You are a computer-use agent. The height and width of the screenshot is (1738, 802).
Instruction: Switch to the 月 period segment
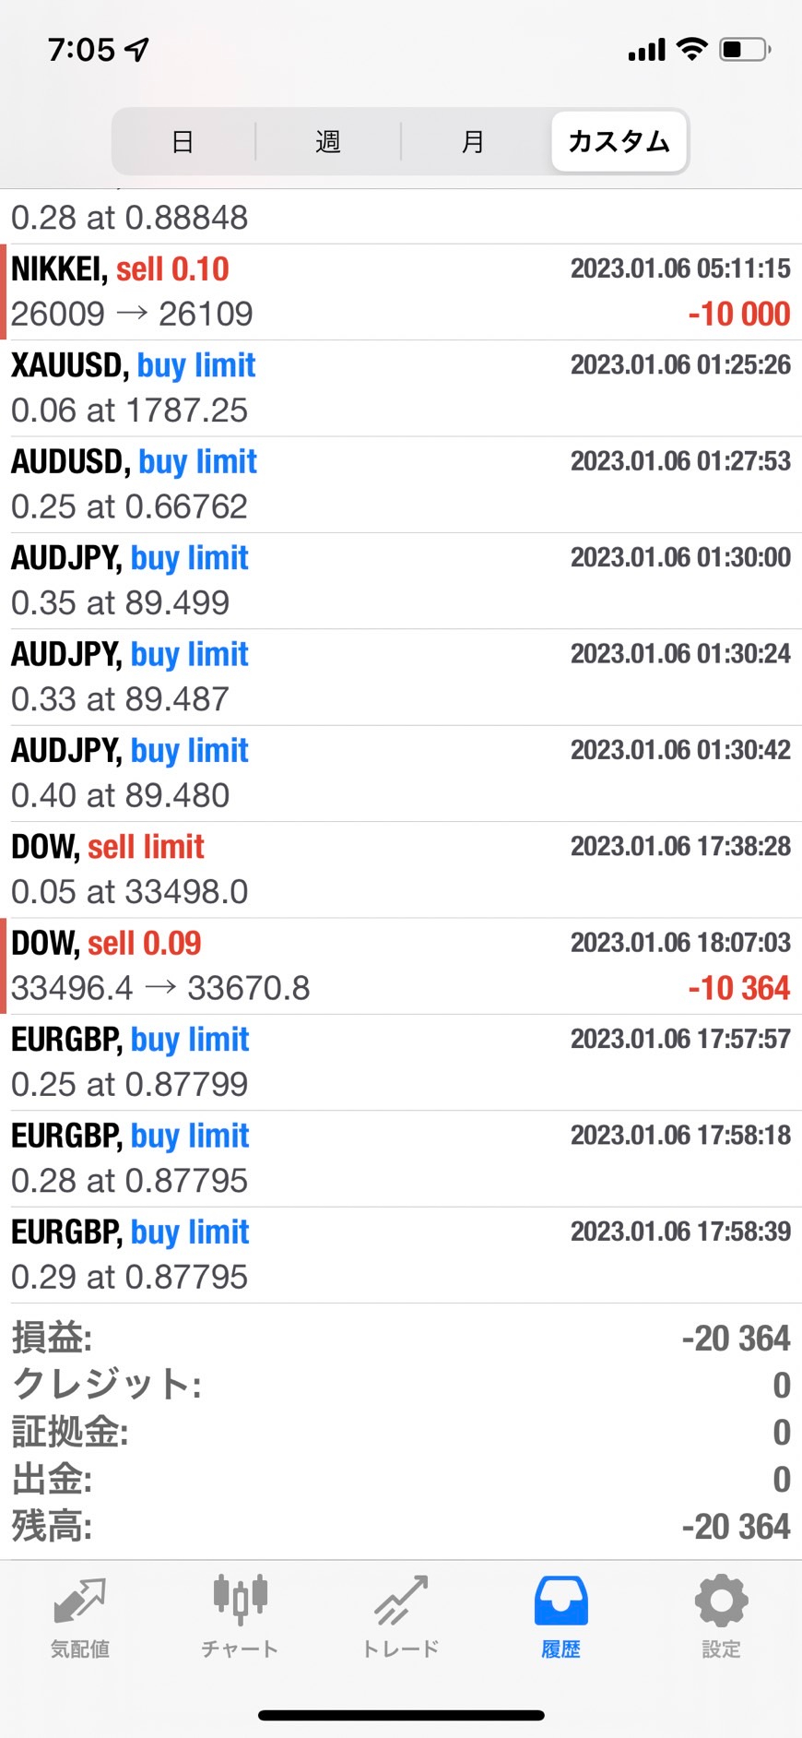point(473,142)
